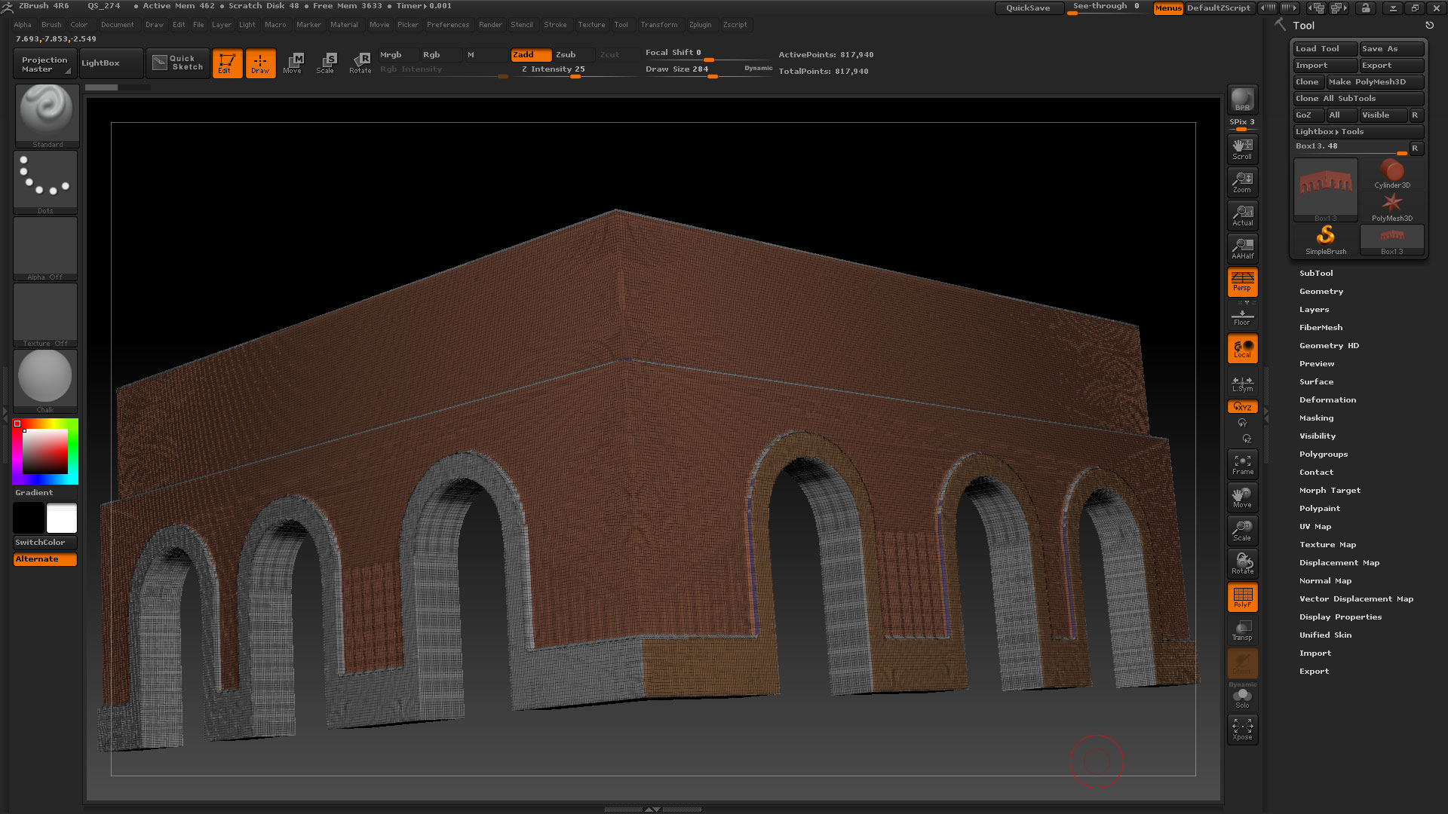
Task: Open the Zplugin menu
Action: (x=700, y=25)
